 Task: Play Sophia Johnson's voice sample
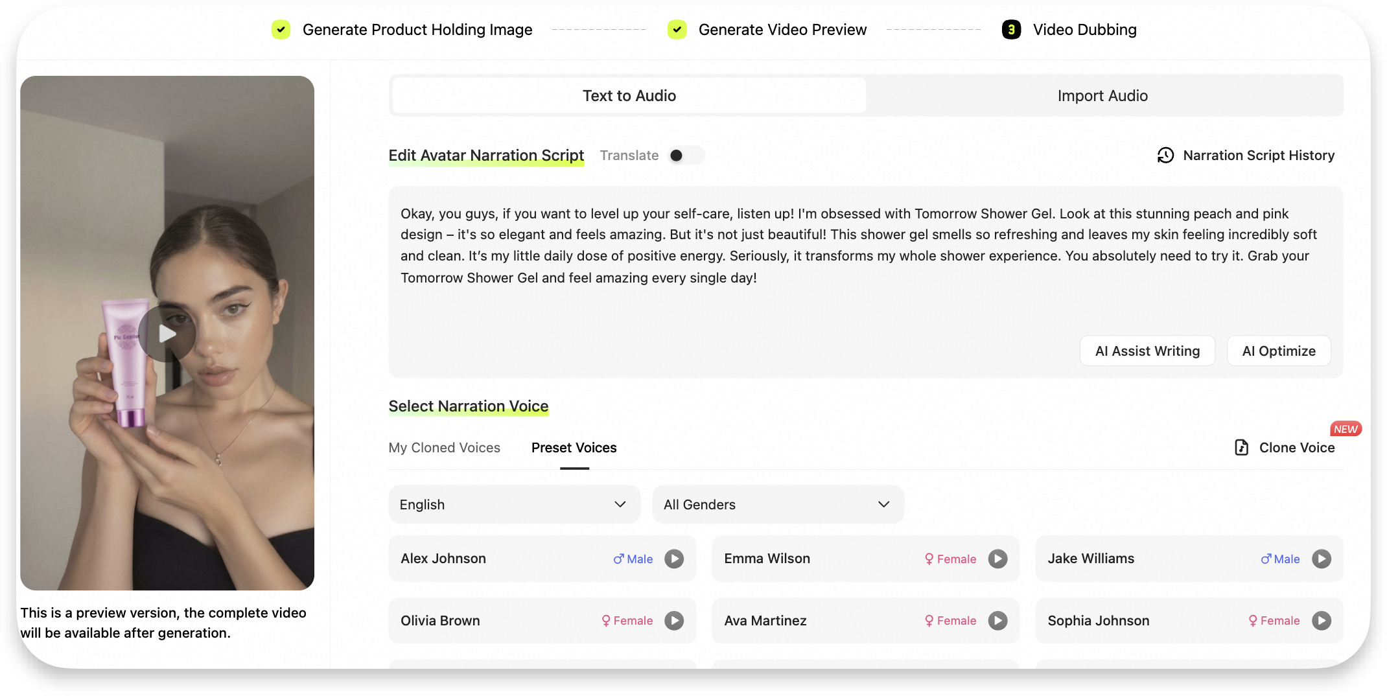[x=1322, y=620]
